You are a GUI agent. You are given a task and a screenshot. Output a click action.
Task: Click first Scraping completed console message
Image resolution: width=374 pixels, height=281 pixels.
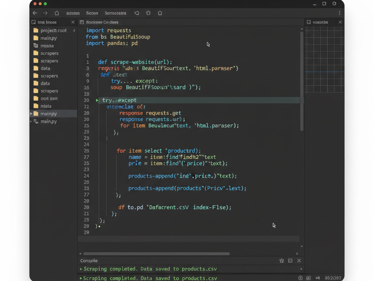[150, 269]
